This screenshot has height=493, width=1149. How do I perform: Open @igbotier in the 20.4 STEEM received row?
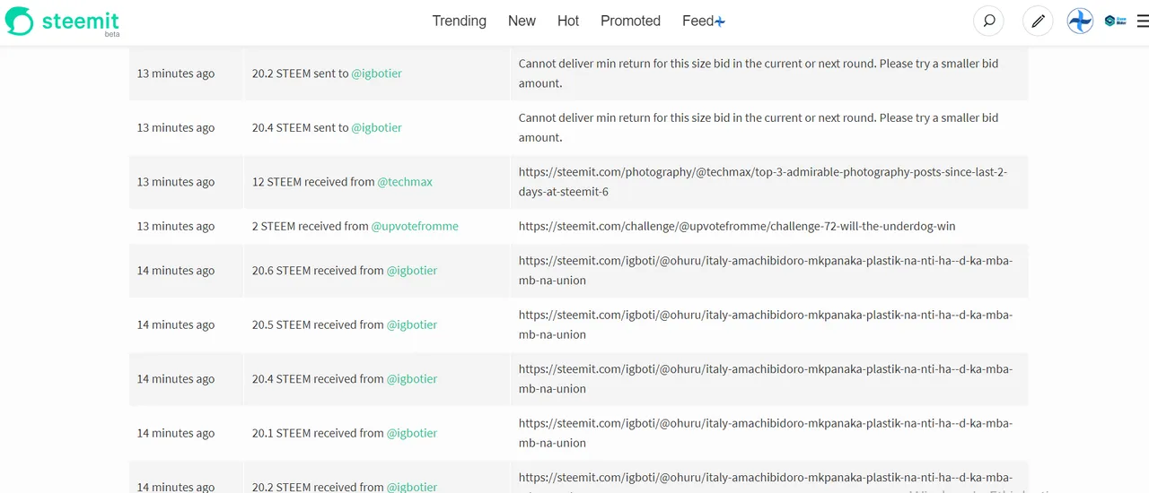(412, 379)
